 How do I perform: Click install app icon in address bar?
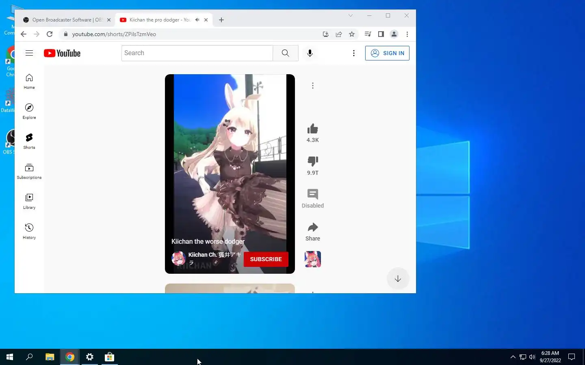[x=325, y=34]
